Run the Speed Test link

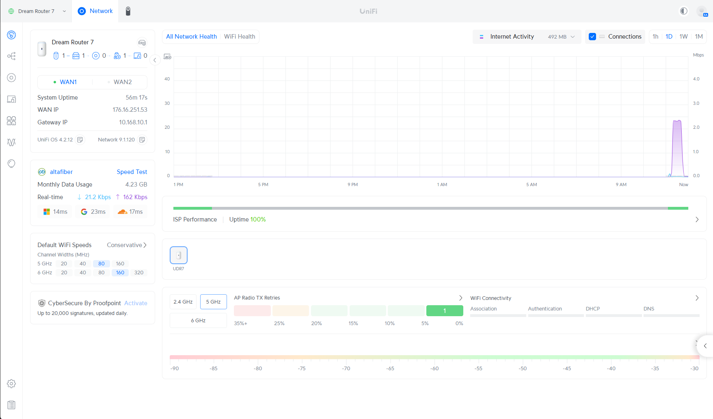coord(132,172)
